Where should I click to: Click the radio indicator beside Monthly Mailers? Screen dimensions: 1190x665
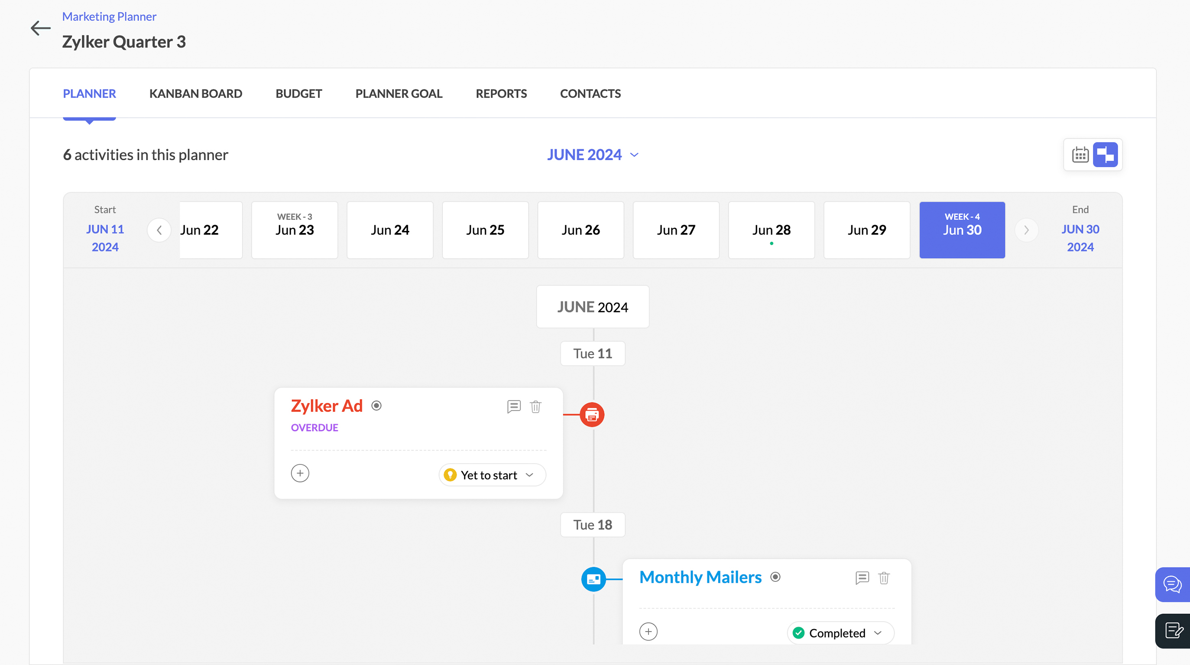(775, 577)
